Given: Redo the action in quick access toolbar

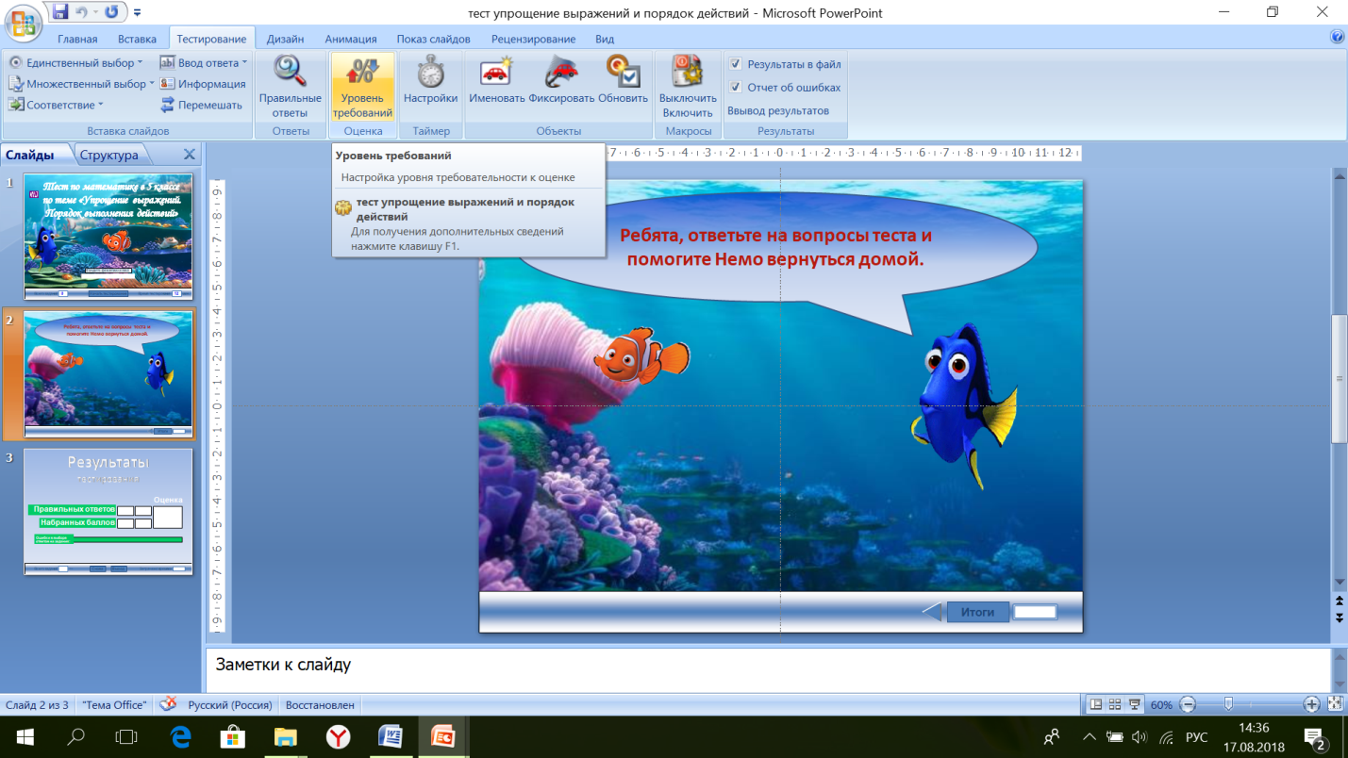Looking at the screenshot, I should tap(111, 12).
